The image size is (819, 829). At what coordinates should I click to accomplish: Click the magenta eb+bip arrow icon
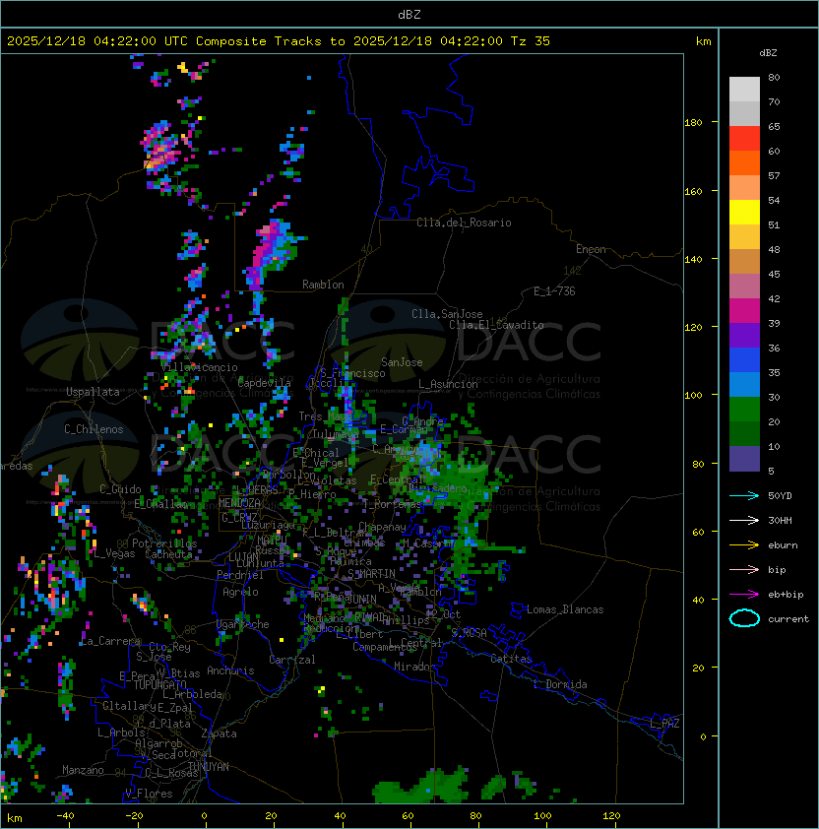(x=744, y=595)
